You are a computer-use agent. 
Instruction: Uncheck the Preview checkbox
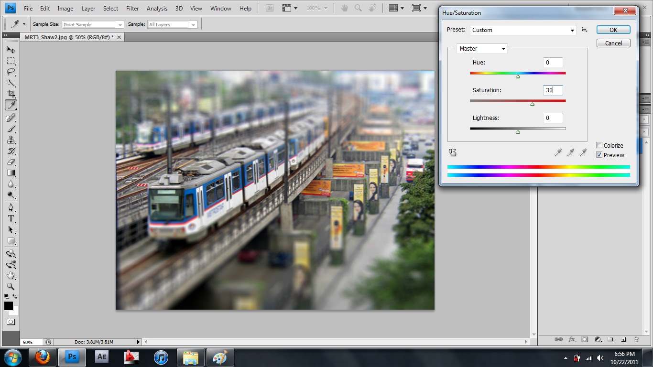(x=599, y=155)
